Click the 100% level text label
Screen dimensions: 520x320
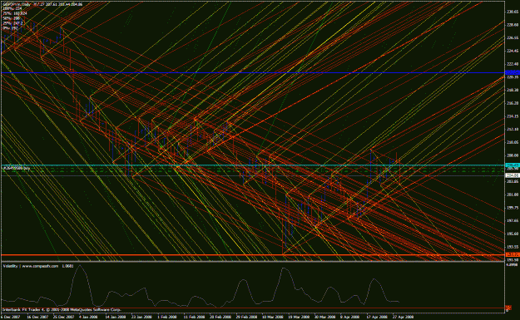pos(12,8)
